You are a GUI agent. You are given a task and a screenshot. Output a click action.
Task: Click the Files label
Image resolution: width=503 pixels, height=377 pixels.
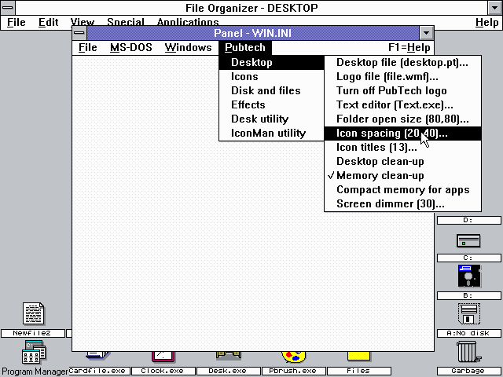358,371
